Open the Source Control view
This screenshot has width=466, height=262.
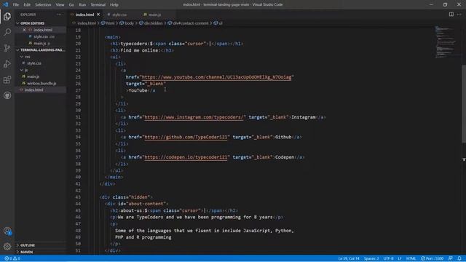[x=7, y=48]
